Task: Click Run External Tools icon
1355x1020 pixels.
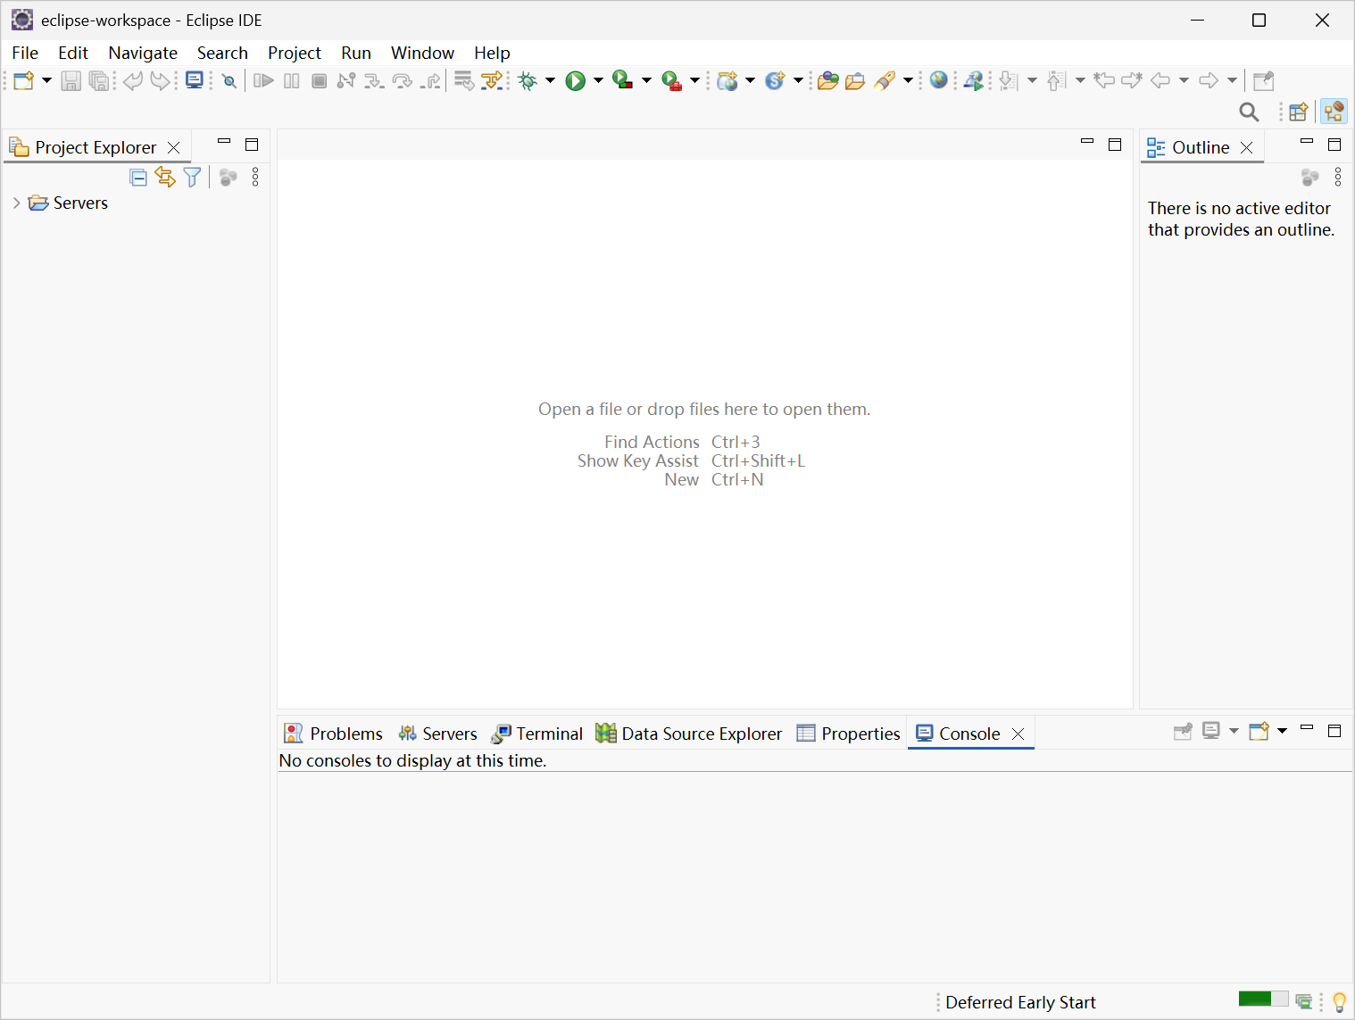Action: (672, 81)
